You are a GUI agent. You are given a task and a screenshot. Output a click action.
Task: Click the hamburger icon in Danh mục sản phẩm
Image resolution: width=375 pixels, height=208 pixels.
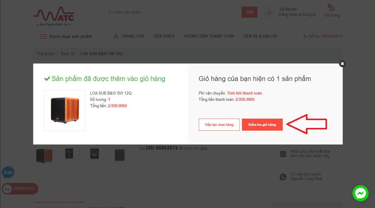coord(43,36)
